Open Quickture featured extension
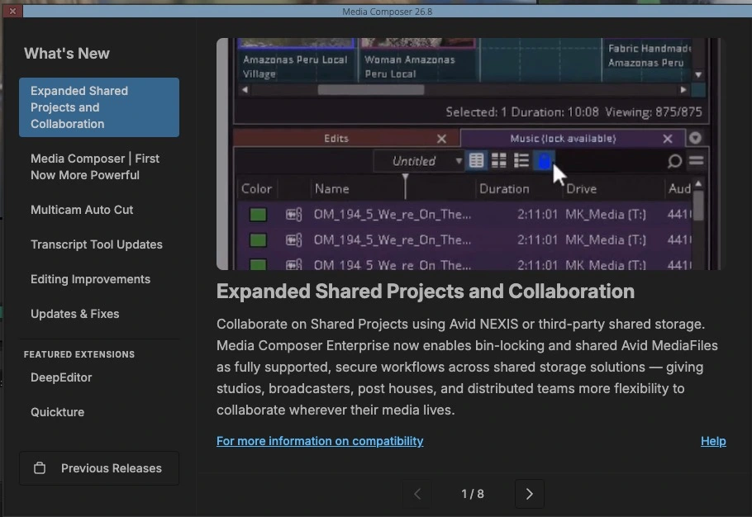Screen dimensions: 752x517 click(57, 412)
